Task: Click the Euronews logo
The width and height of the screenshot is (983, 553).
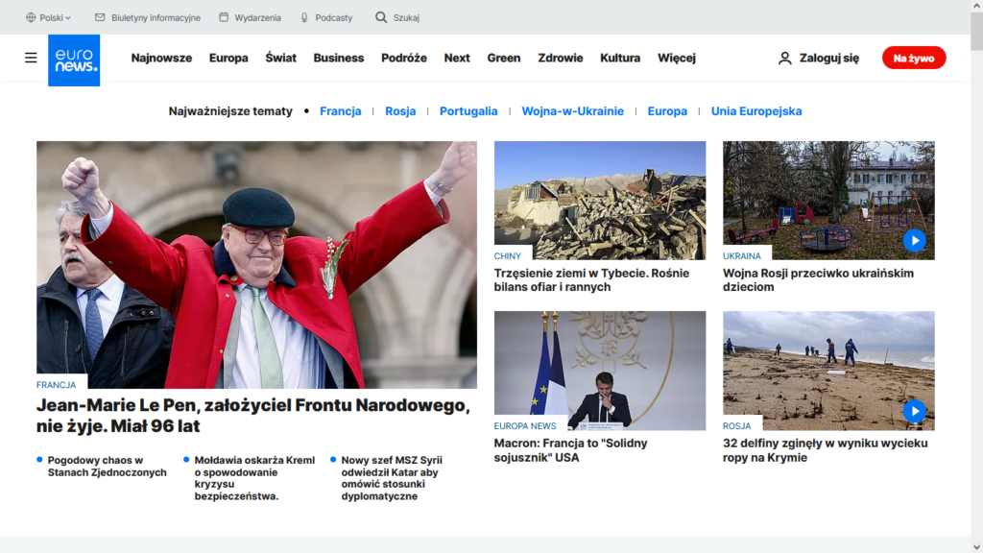Action: [x=74, y=60]
